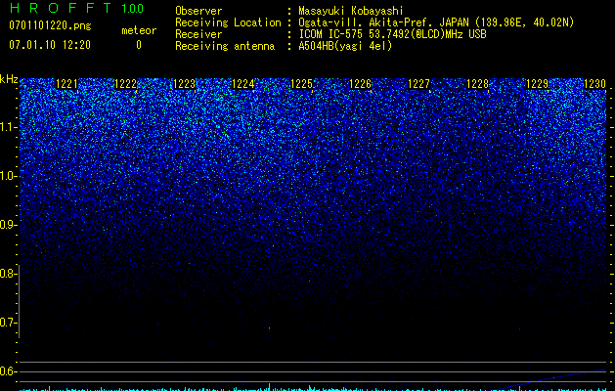
Task: Click the time marker 1223
Action: [x=185, y=84]
